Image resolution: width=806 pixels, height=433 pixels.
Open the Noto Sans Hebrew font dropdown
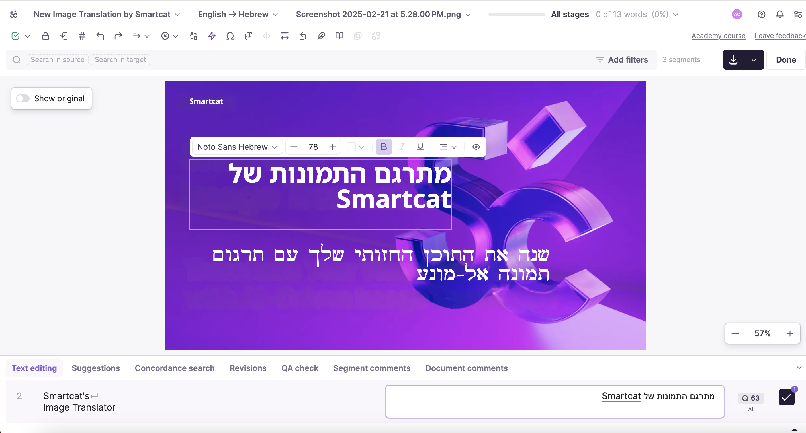point(237,147)
